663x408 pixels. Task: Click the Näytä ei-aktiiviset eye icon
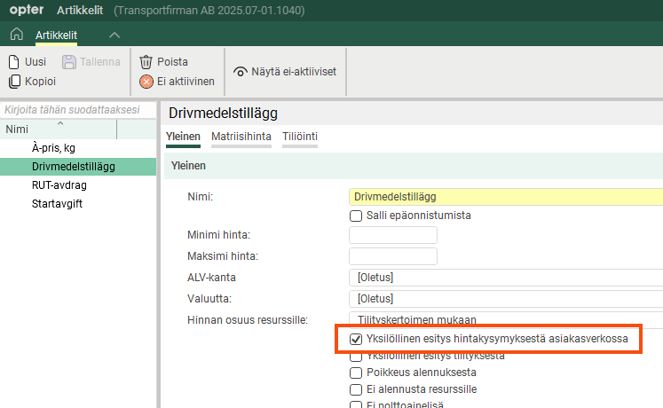coord(240,72)
